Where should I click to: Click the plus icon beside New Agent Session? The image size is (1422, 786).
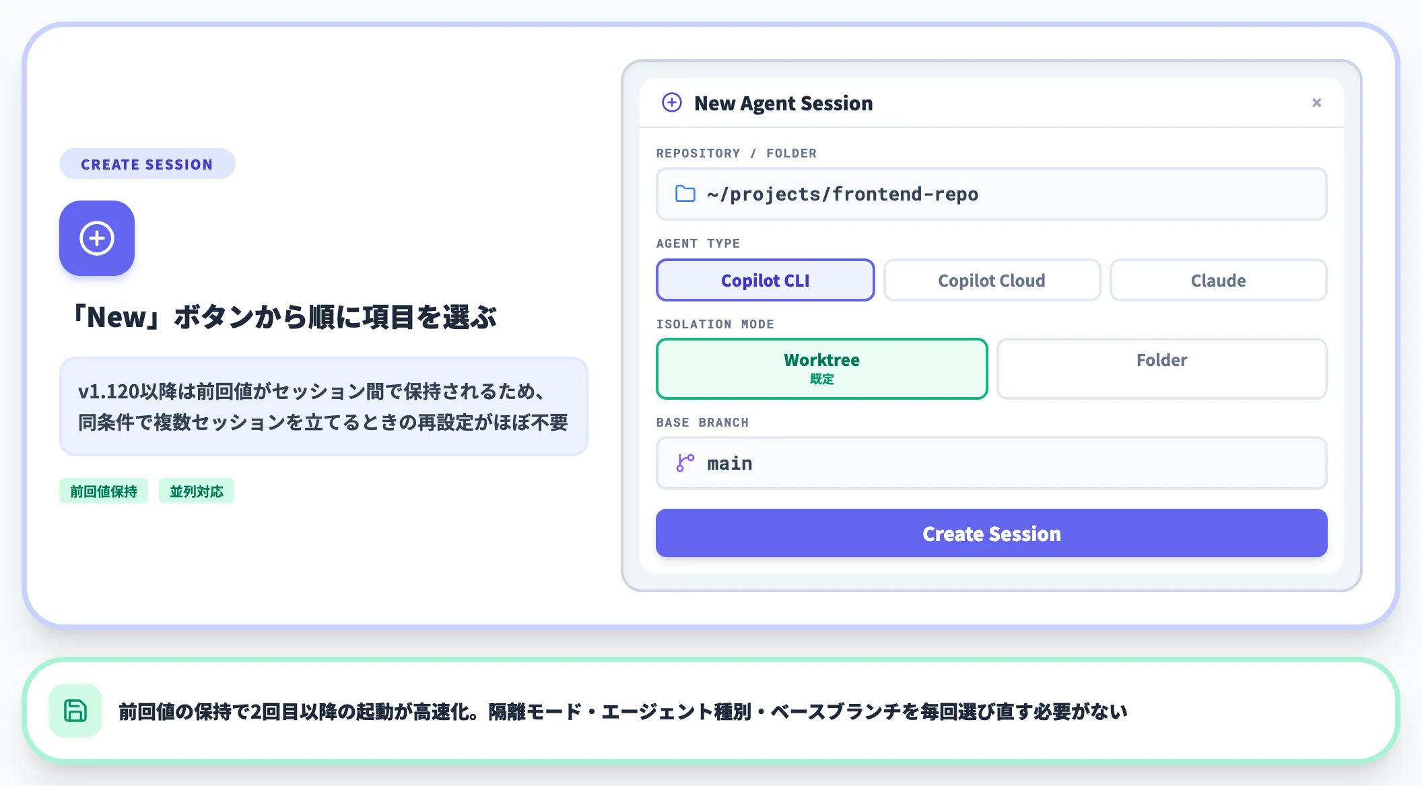click(672, 102)
